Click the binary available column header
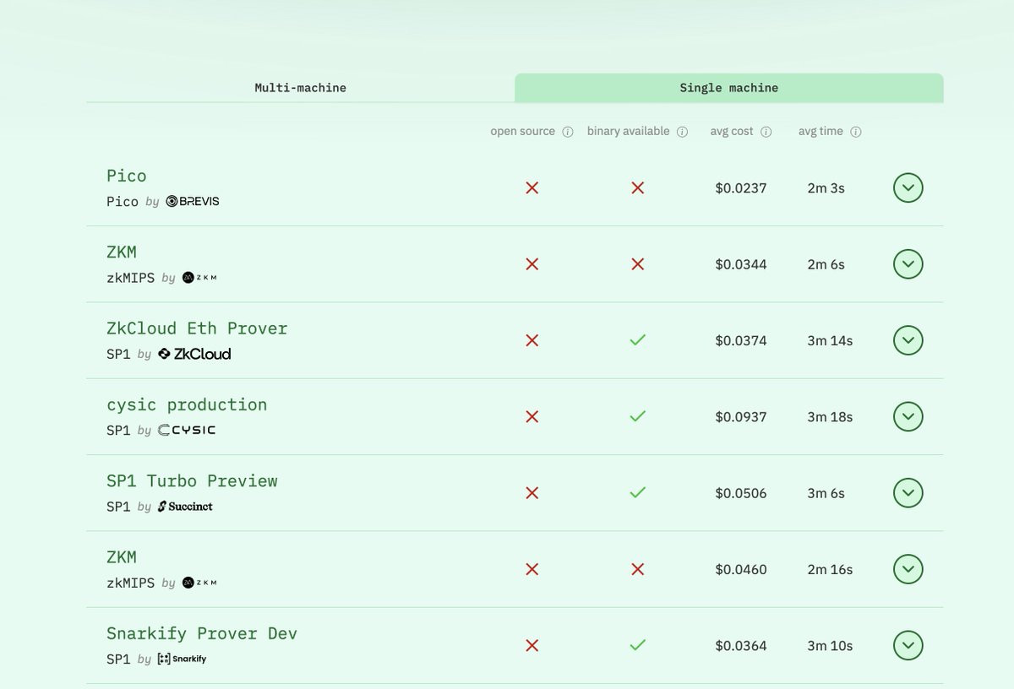Image resolution: width=1014 pixels, height=689 pixels. click(x=629, y=132)
